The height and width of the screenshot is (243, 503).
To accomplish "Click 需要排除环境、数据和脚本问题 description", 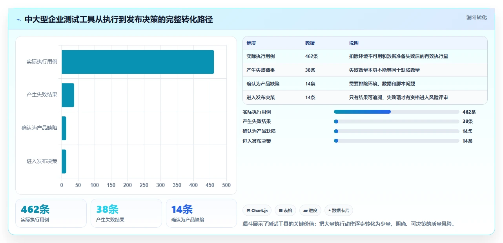I will [x=382, y=84].
